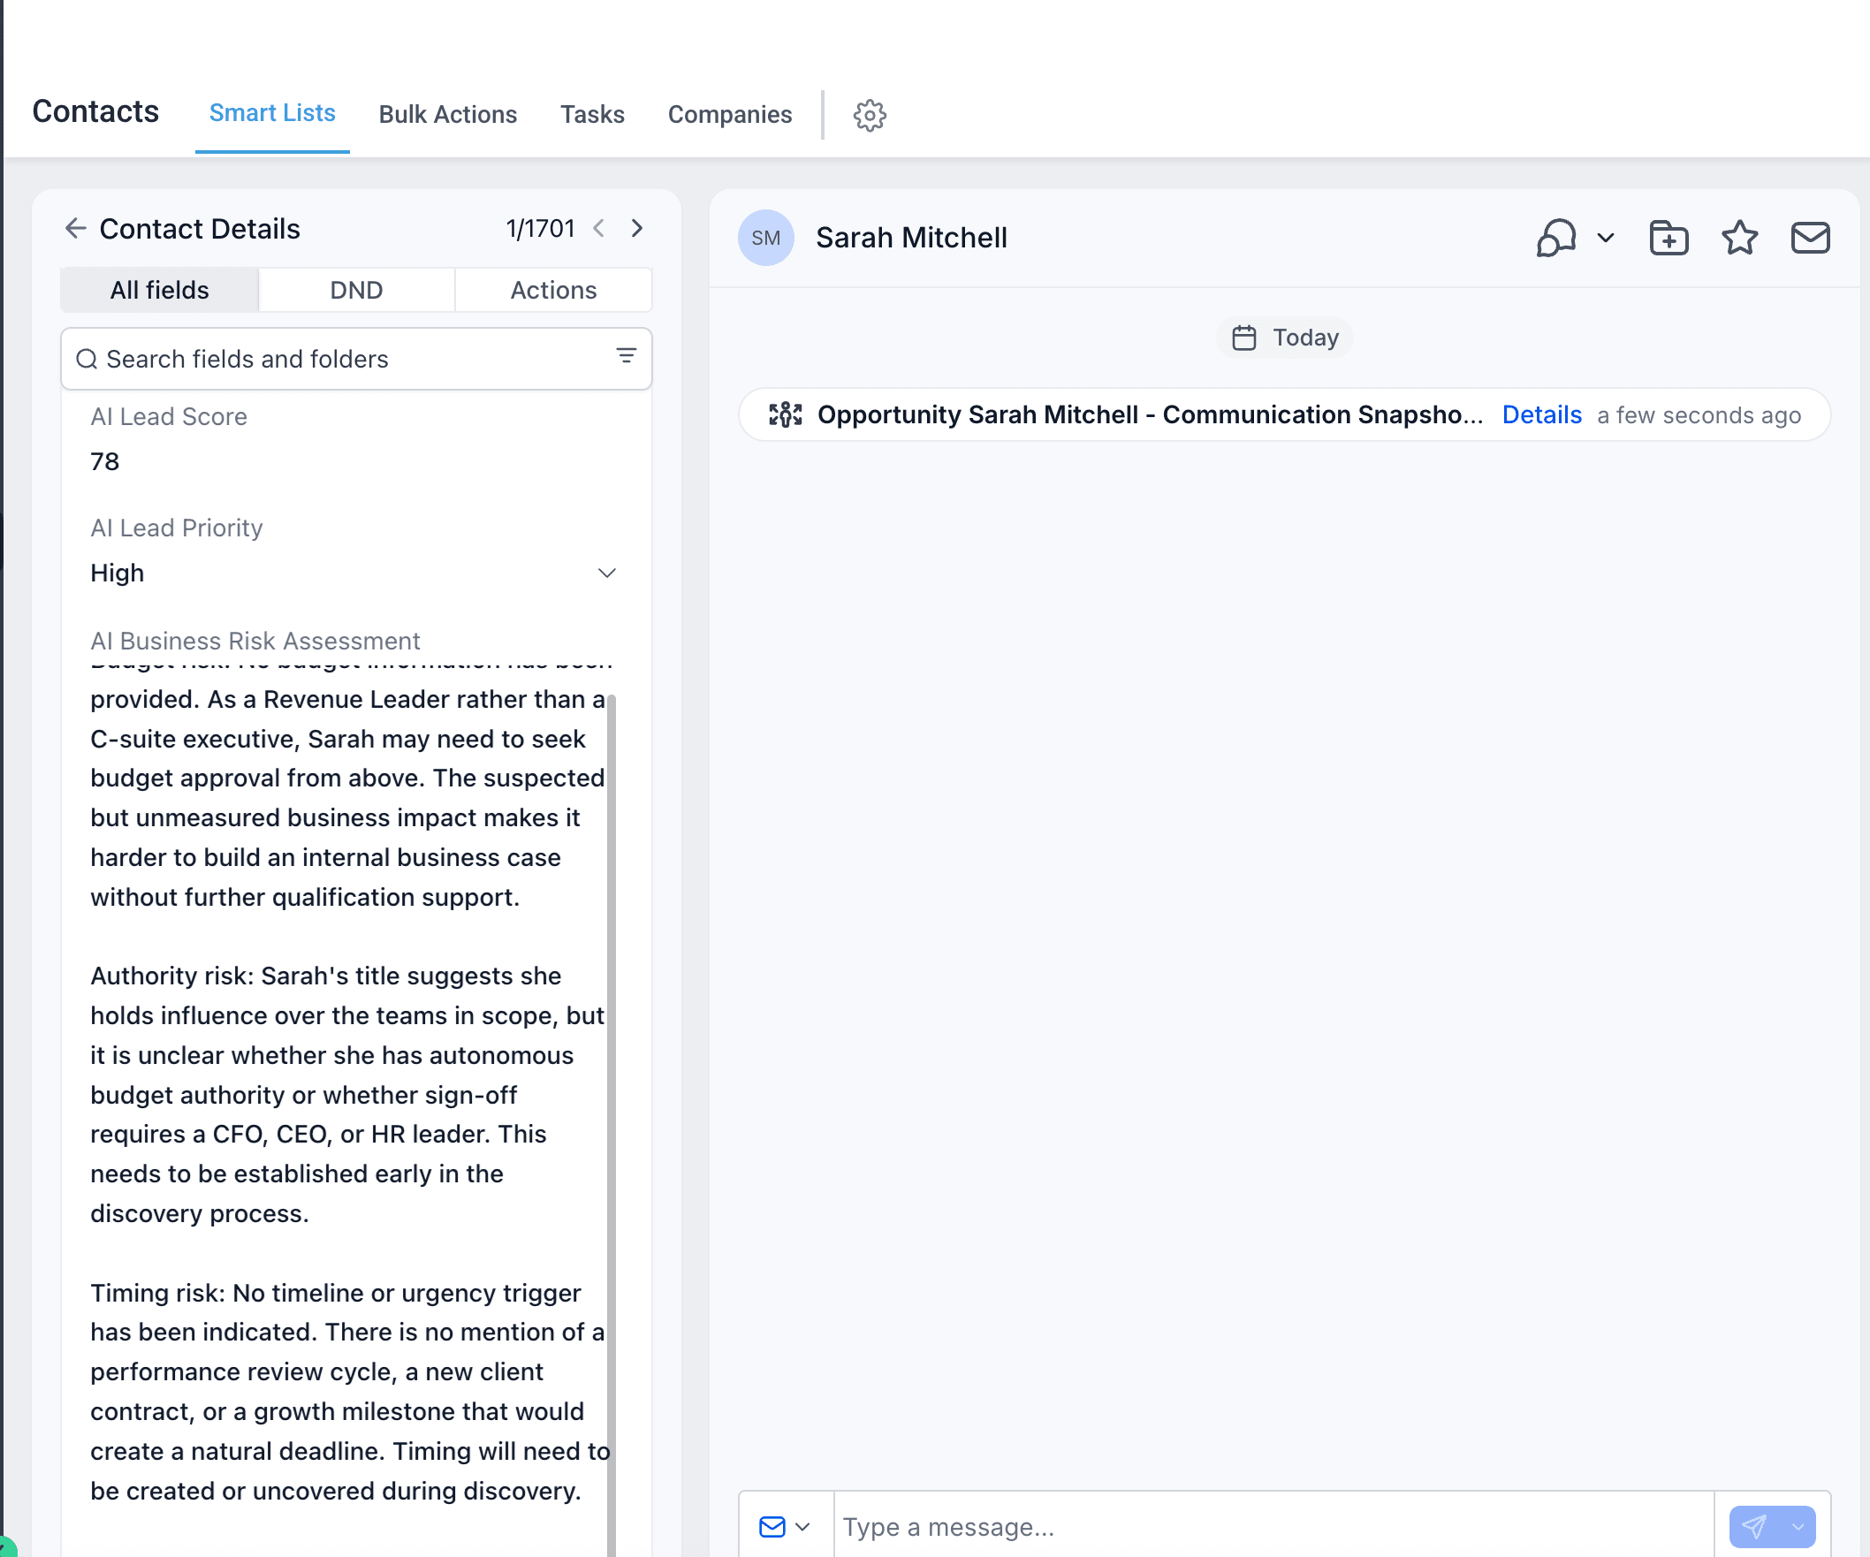Viewport: 1870px width, 1557px height.
Task: Open the Companies tab
Action: 729,114
